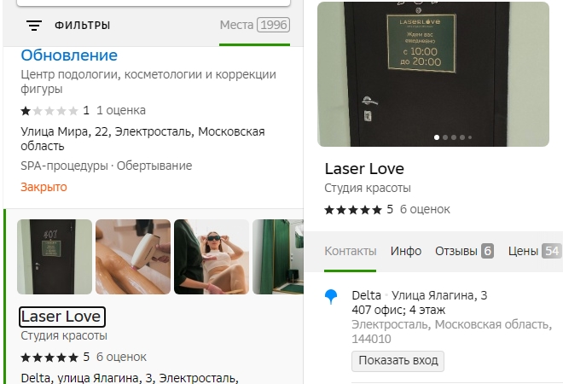
Task: Click the Показать вход button
Action: [x=398, y=361]
